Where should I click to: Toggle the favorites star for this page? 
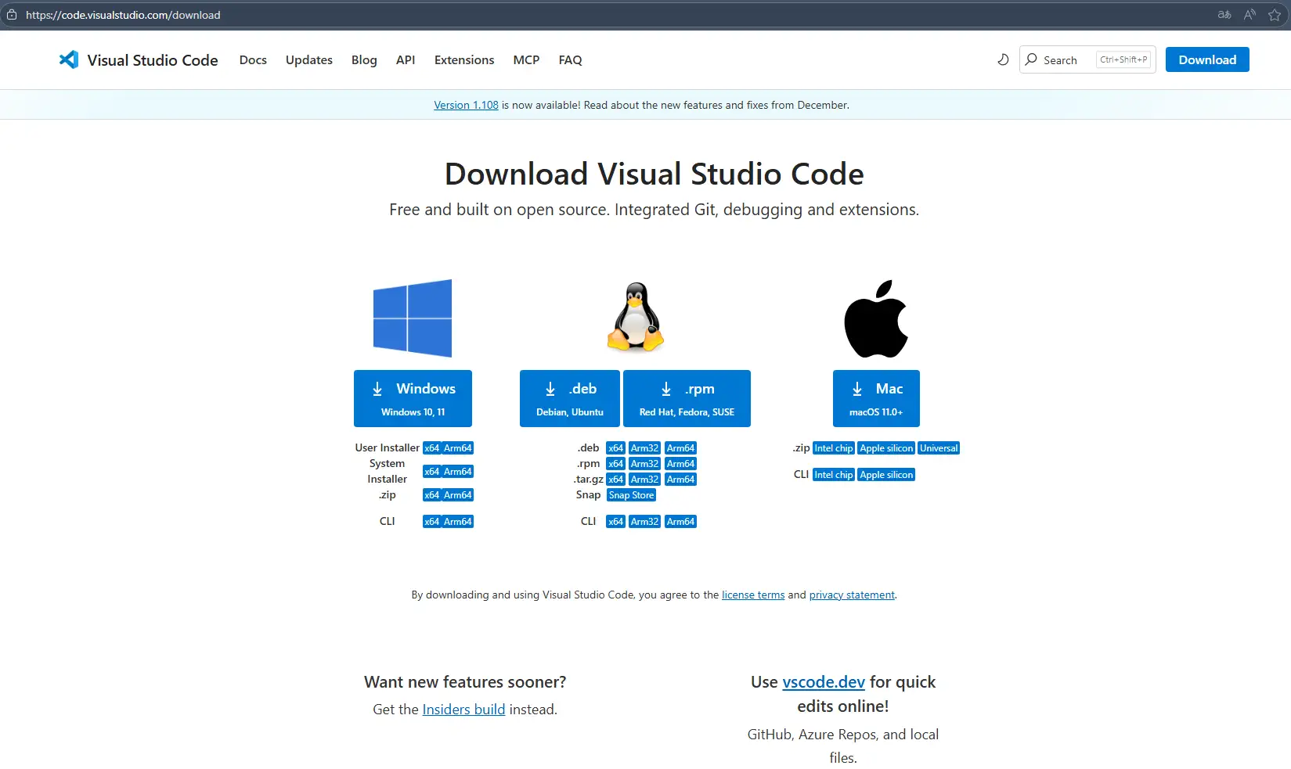click(x=1275, y=14)
